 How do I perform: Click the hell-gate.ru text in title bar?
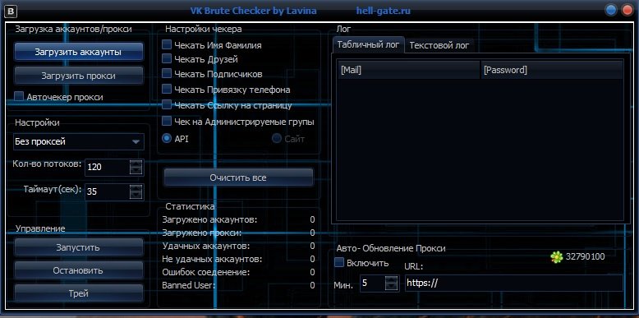[383, 11]
